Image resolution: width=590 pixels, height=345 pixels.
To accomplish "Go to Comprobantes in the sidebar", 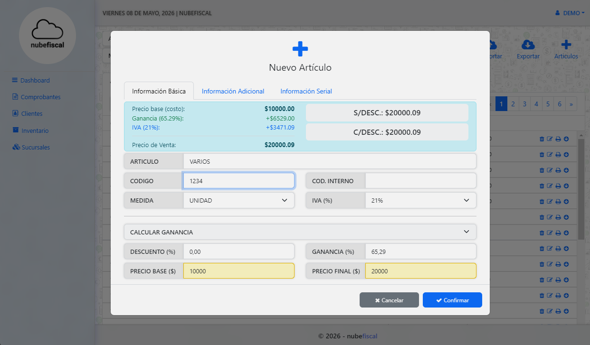I will pos(36,97).
